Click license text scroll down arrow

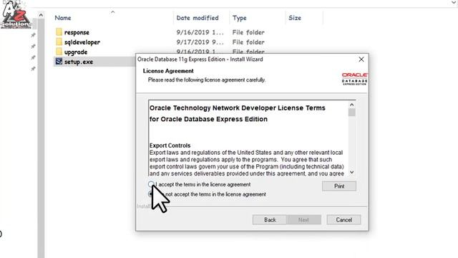click(x=351, y=172)
